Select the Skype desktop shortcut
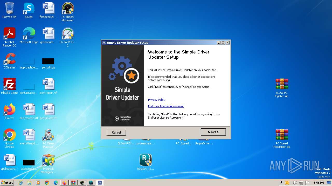 pyautogui.click(x=29, y=10)
